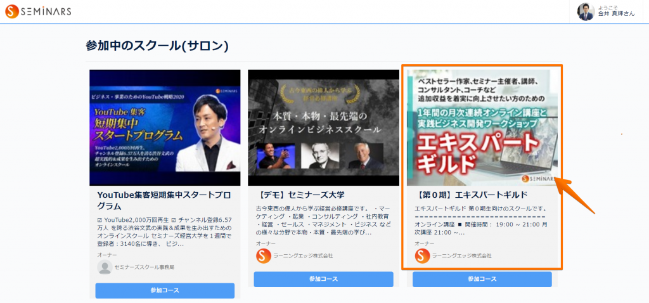The height and width of the screenshot is (303, 649).
Task: Open the セミナーズ大学 business school banner image
Action: [x=324, y=127]
